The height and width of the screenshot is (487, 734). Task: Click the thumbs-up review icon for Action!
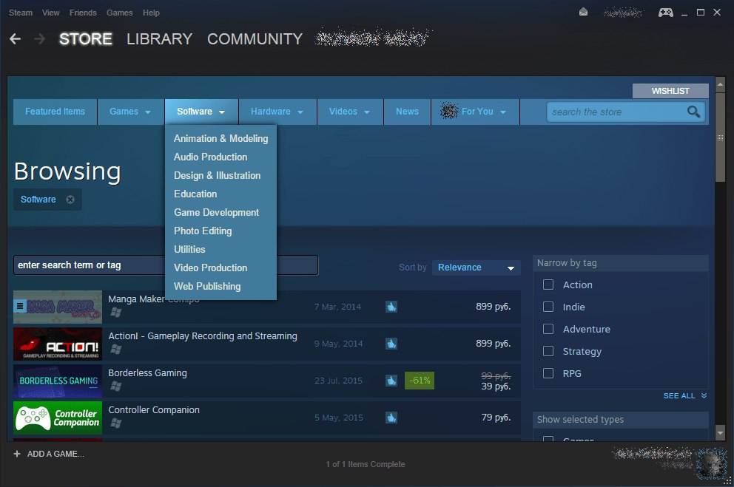[x=391, y=344]
